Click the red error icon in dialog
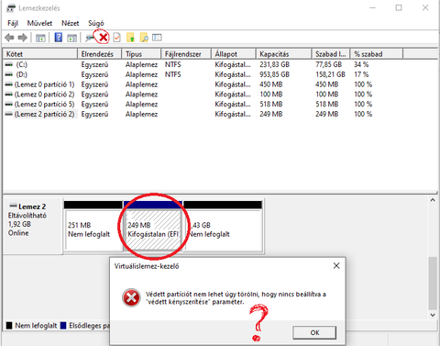 click(x=131, y=297)
